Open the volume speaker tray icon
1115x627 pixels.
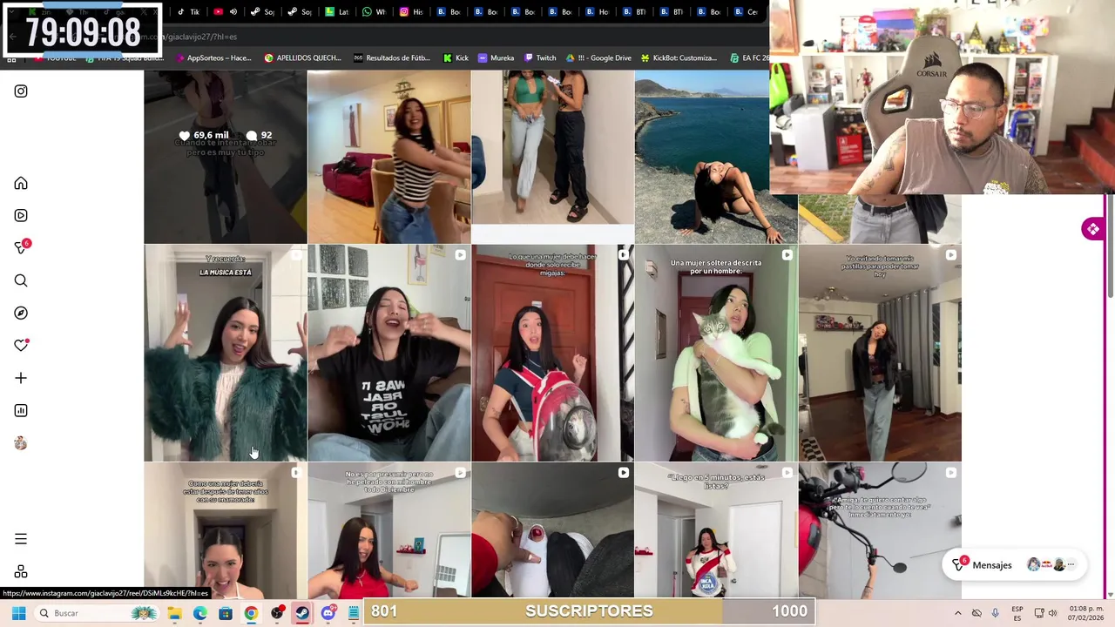click(1053, 614)
